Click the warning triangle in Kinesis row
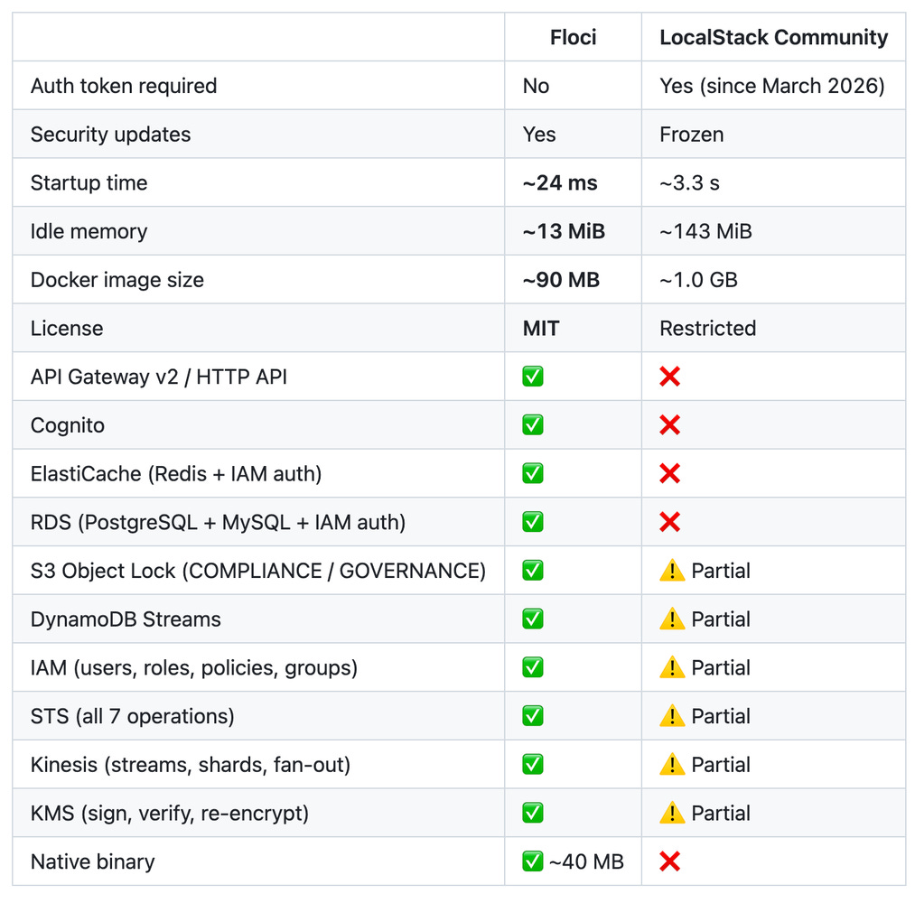The width and height of the screenshot is (915, 903). click(672, 764)
